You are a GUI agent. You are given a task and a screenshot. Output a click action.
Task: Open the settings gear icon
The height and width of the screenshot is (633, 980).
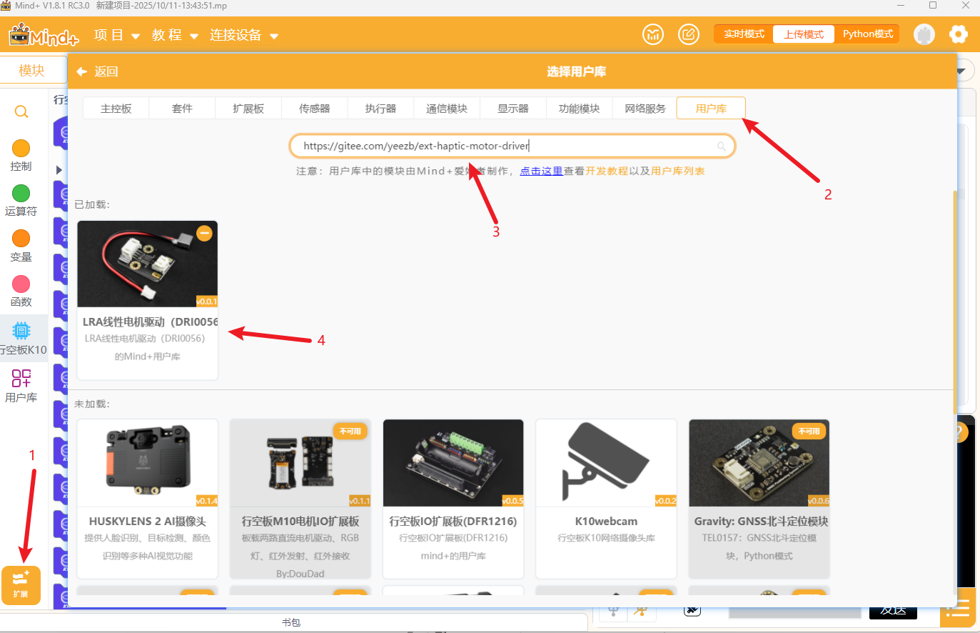(x=958, y=34)
